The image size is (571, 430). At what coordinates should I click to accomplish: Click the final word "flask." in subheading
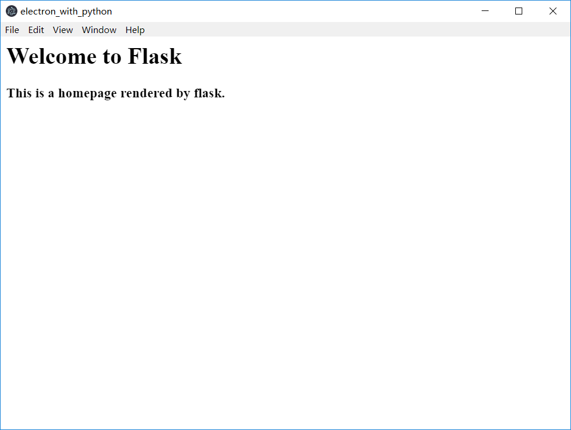209,93
